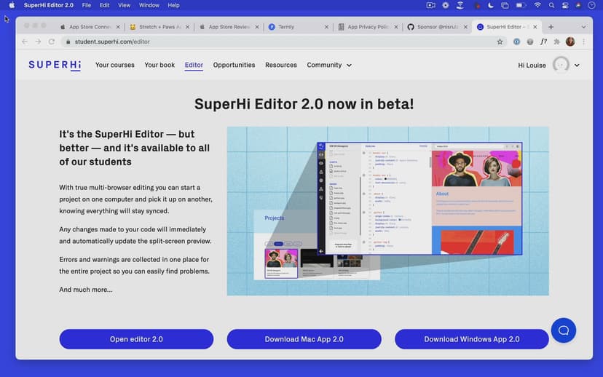Click the Chrome profile avatar
603x377 pixels.
click(570, 41)
